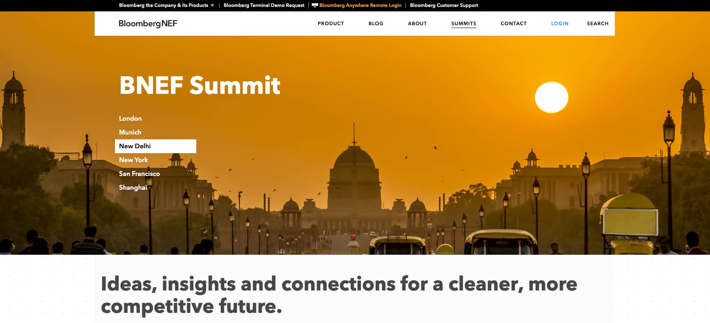Select the San Francisco summit
Image resolution: width=710 pixels, height=323 pixels.
pyautogui.click(x=139, y=174)
